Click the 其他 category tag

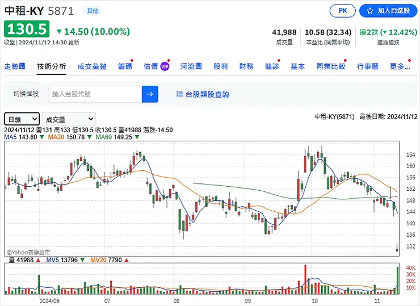click(x=91, y=11)
